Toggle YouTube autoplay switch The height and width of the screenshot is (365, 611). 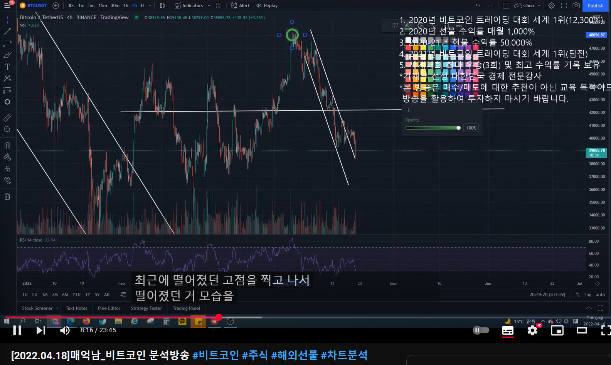click(481, 330)
